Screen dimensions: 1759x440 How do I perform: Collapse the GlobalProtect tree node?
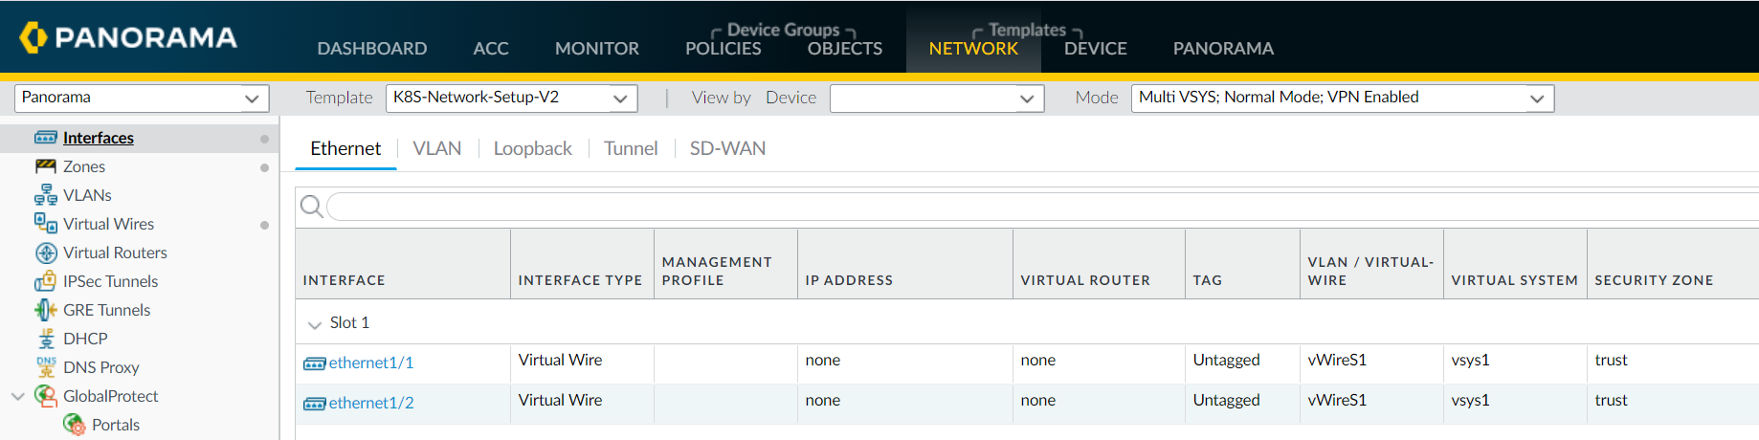17,396
